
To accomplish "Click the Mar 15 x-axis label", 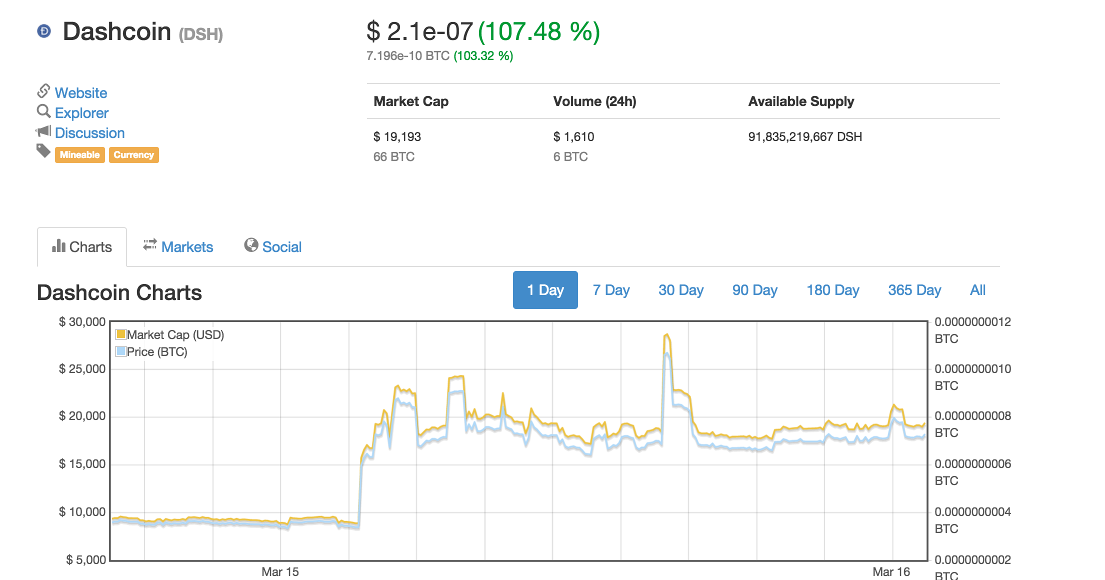I will [280, 571].
